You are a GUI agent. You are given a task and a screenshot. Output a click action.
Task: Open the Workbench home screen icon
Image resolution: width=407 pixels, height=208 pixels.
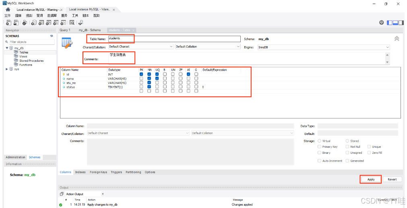(8, 9)
